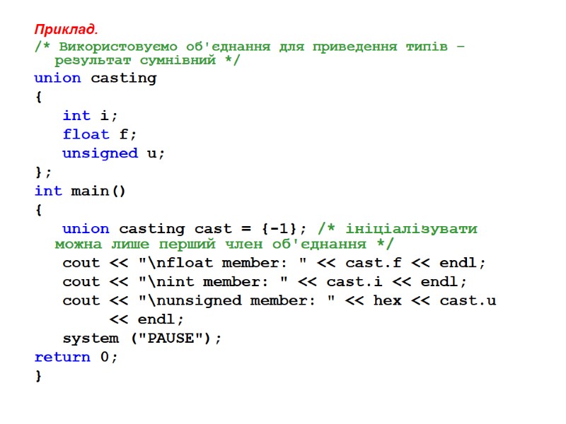The width and height of the screenshot is (566, 424).
Task: Click the comment word "ініціалізувати"
Action: pyautogui.click(x=411, y=228)
